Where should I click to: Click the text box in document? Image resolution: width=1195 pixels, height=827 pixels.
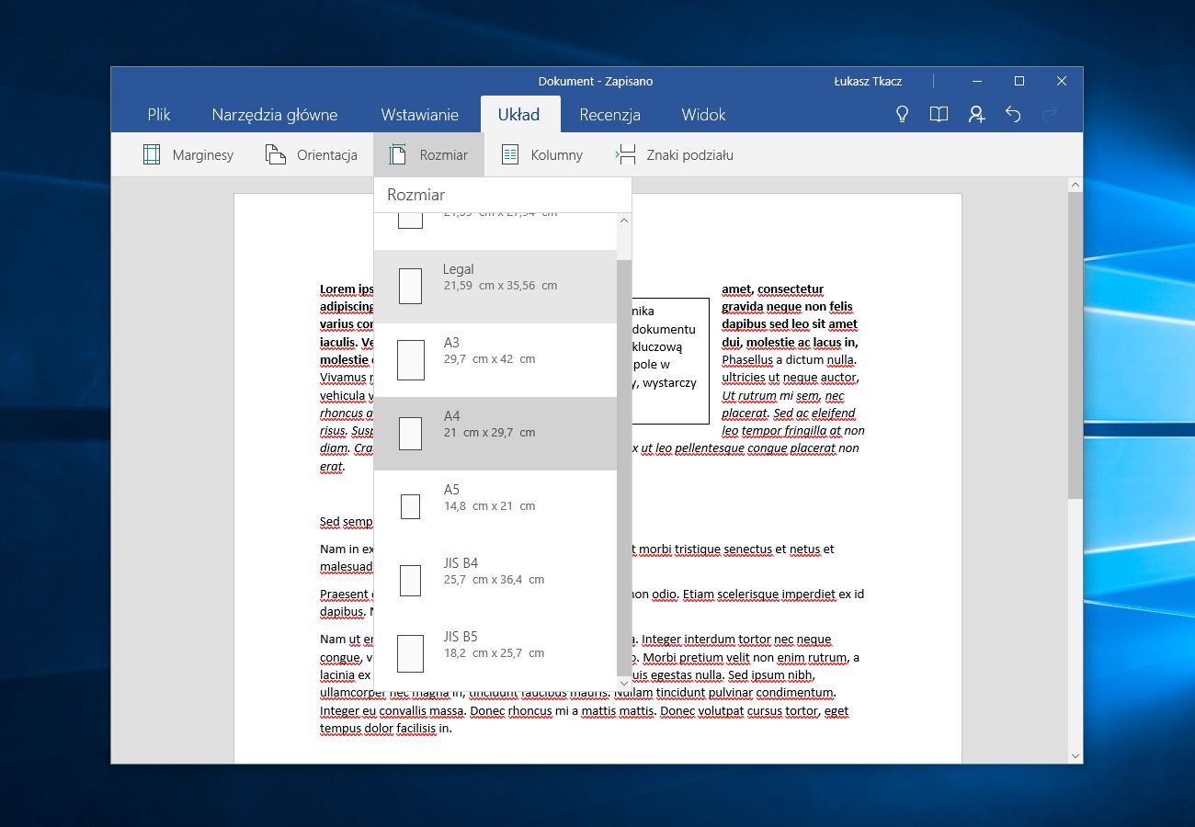tap(670, 360)
